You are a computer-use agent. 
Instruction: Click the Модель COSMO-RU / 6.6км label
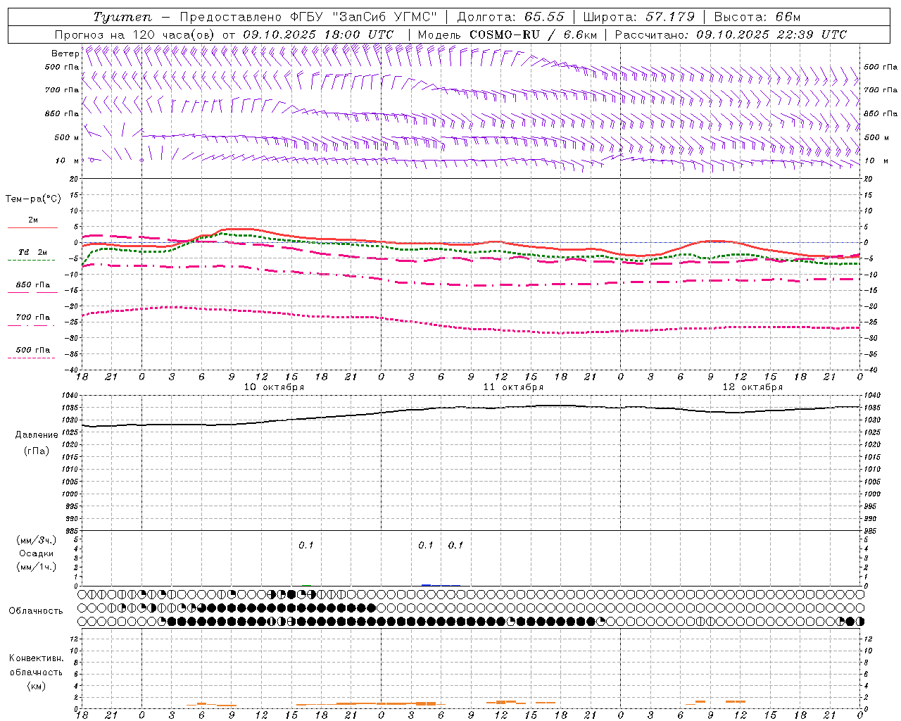[507, 35]
